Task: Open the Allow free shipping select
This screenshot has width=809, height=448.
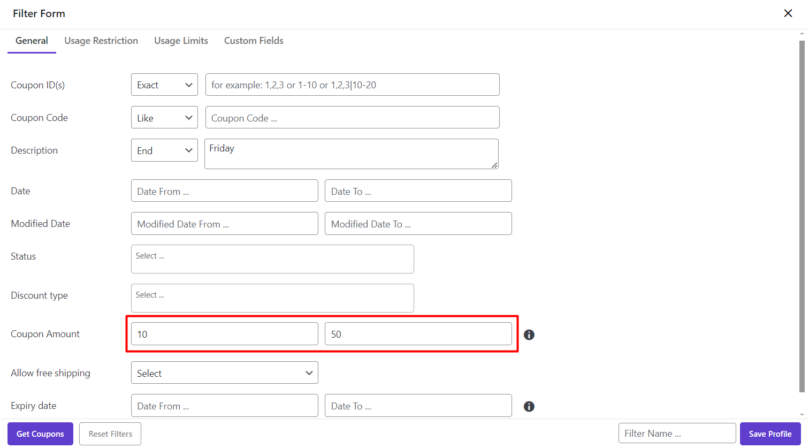Action: pos(224,373)
